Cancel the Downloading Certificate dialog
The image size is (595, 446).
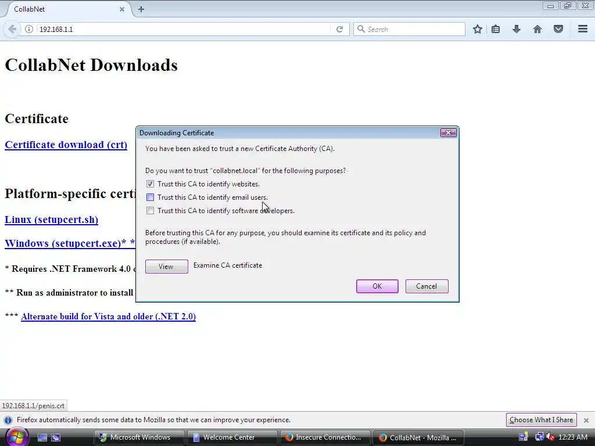click(426, 286)
